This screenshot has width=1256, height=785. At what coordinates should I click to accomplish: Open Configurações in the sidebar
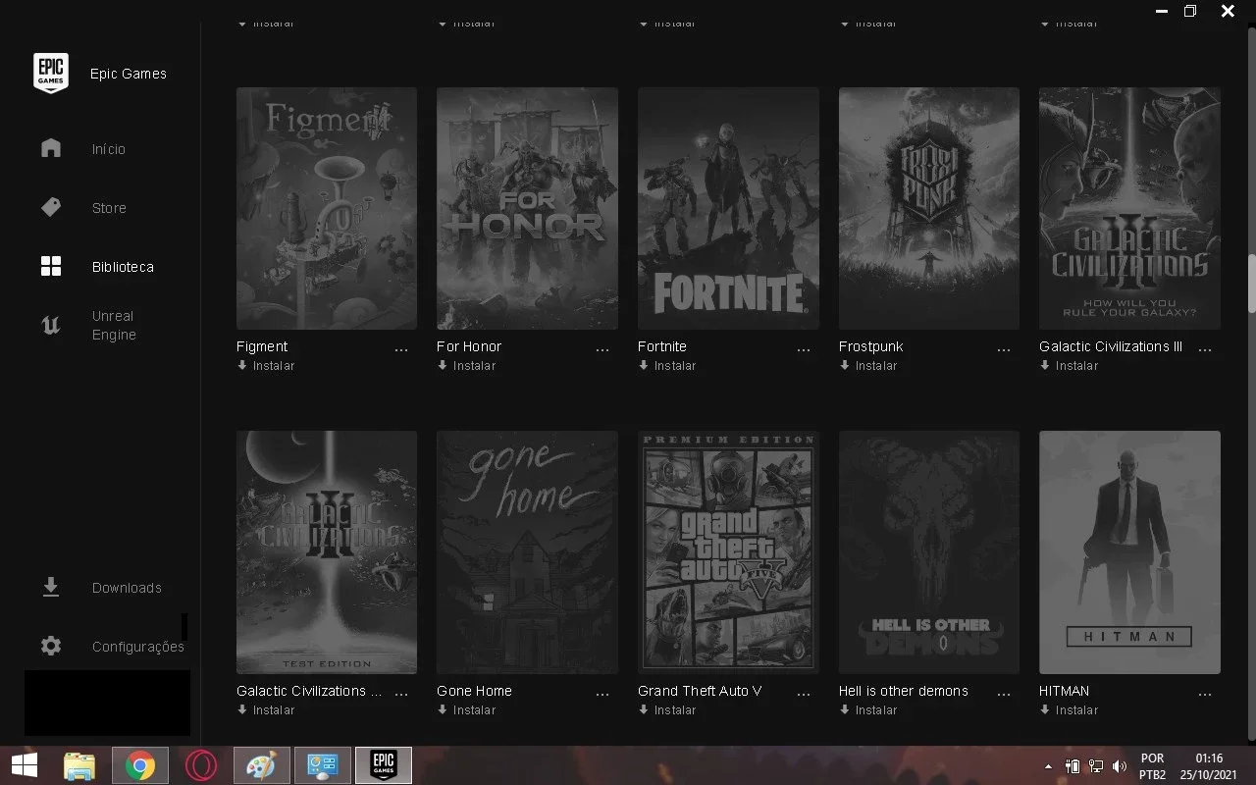[138, 647]
